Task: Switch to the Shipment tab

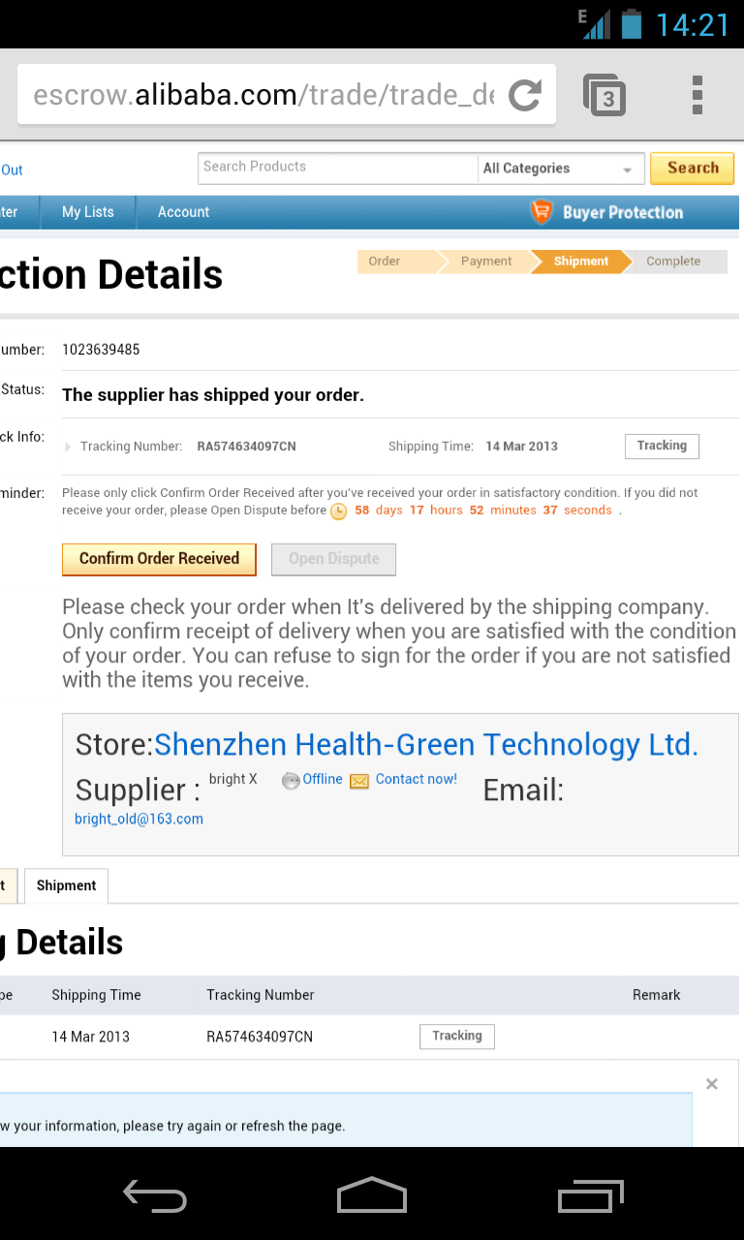Action: (66, 885)
